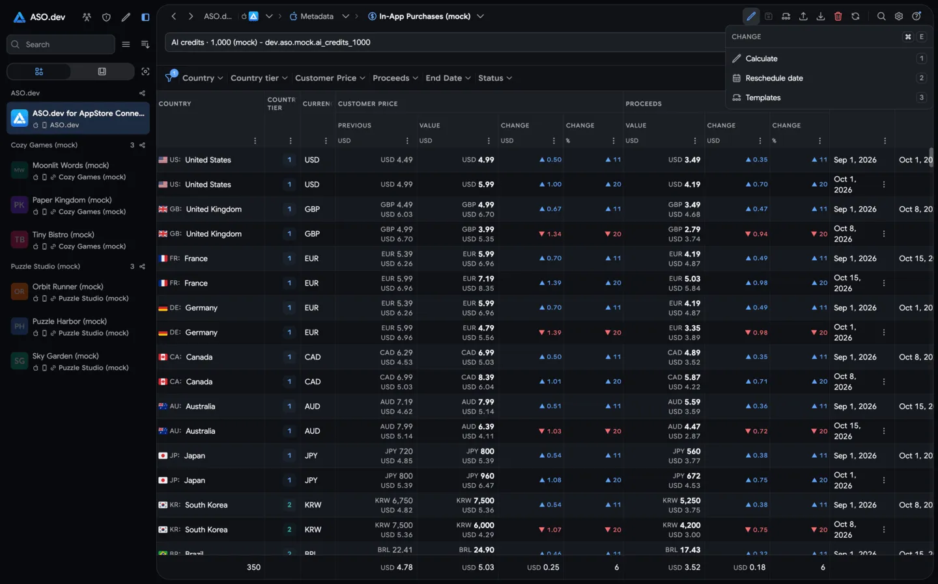Click the team members icon near ASO.dev logo
938x584 pixels.
87,17
